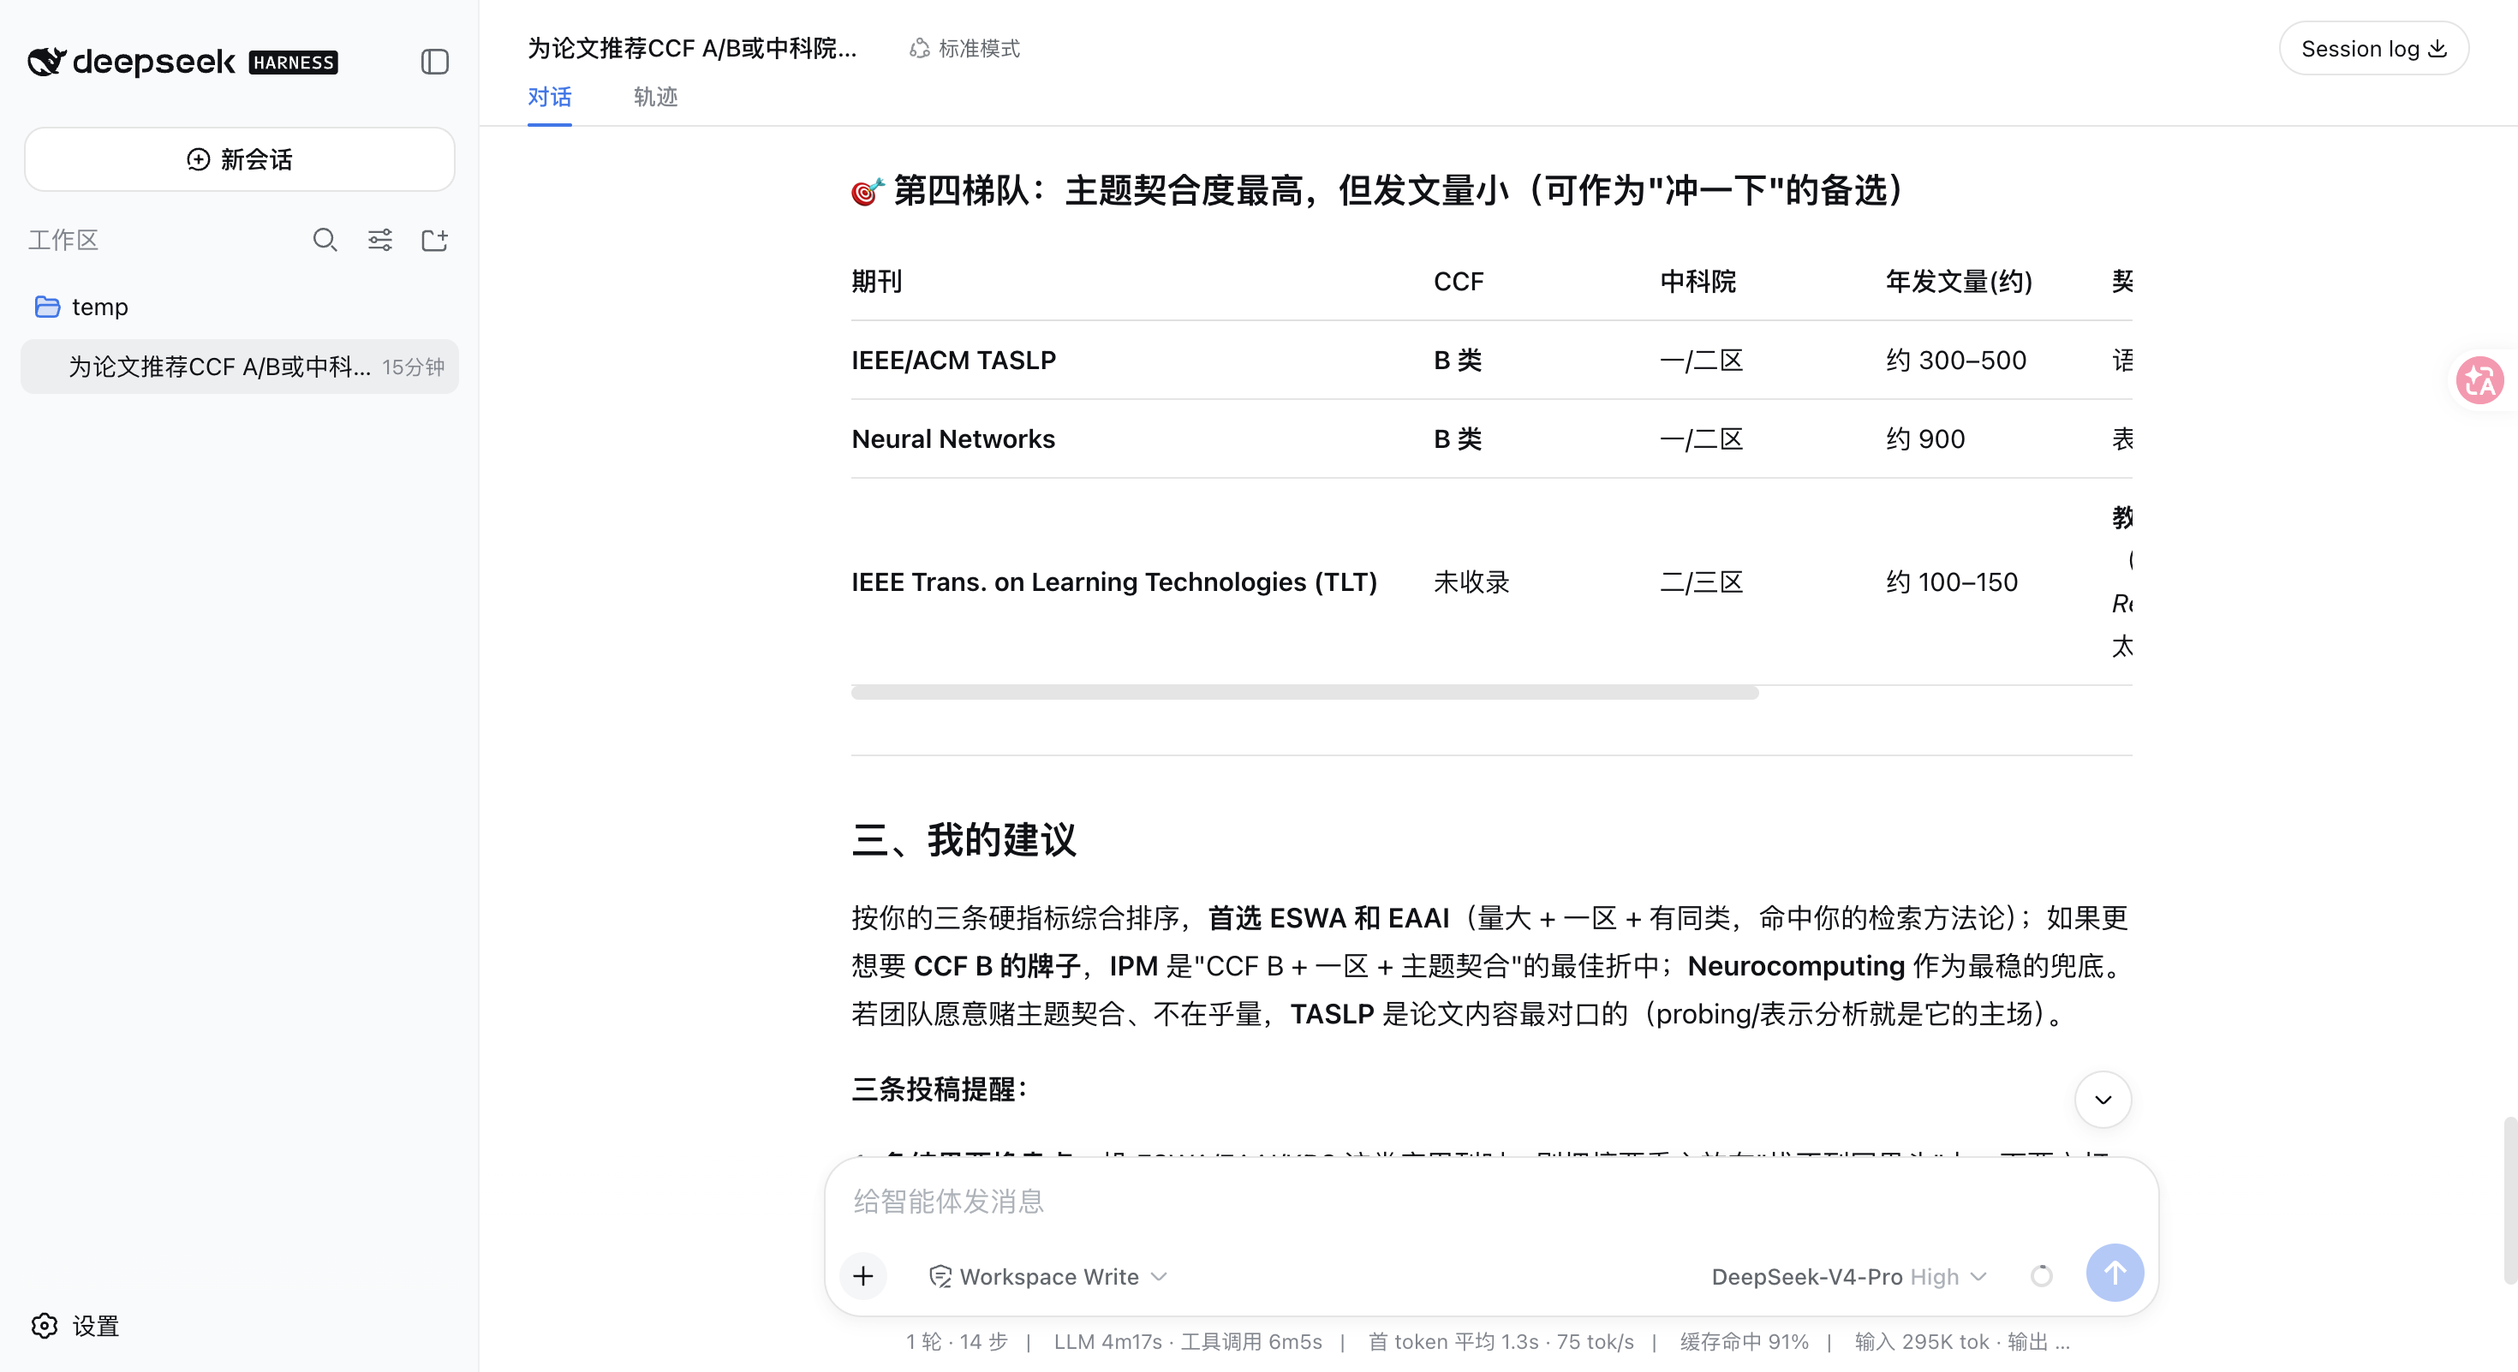The height and width of the screenshot is (1372, 2518).
Task: Click the loading spinner icon
Action: pyautogui.click(x=2041, y=1275)
